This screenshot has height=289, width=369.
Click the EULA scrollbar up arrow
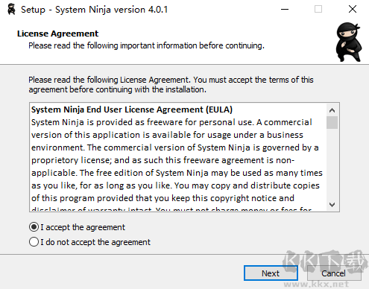pyautogui.click(x=332, y=110)
